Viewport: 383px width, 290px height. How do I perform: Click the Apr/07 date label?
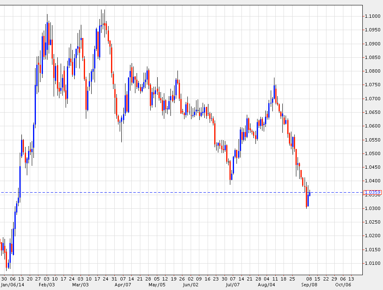tap(123, 285)
